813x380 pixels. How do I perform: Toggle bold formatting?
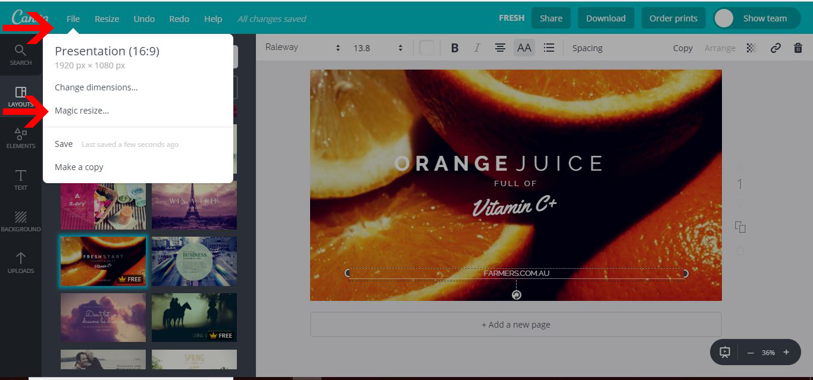[454, 48]
